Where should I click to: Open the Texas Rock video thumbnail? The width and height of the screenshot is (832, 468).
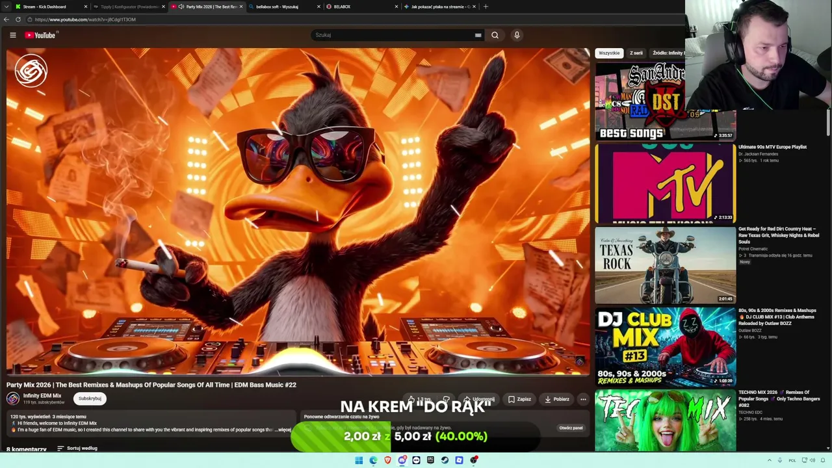pos(665,265)
